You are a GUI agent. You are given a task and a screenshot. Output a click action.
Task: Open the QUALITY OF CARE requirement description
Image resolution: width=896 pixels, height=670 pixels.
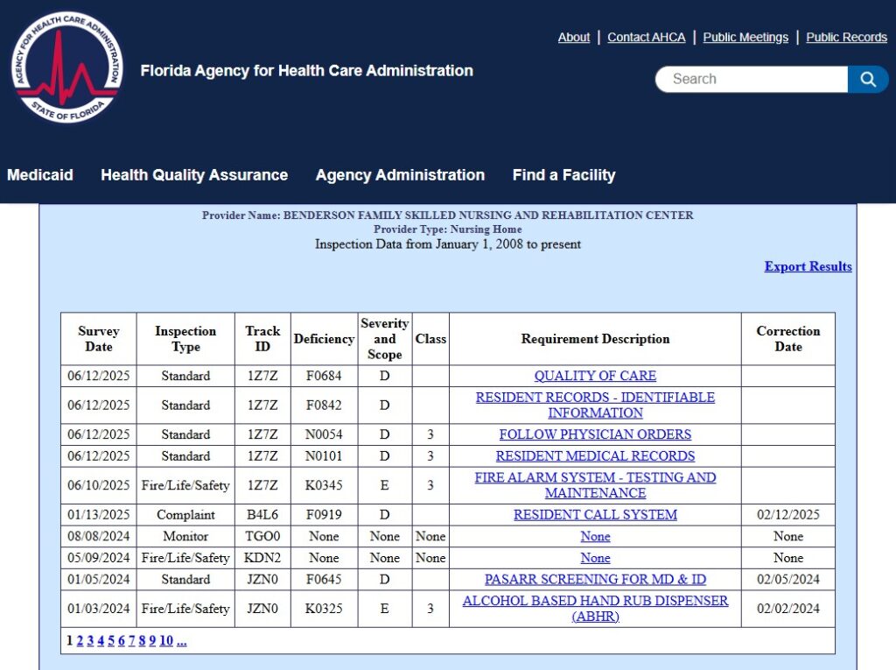(x=595, y=376)
